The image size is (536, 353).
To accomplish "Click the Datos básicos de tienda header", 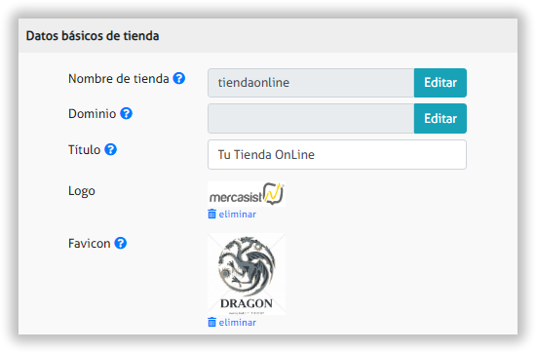I will (x=93, y=36).
